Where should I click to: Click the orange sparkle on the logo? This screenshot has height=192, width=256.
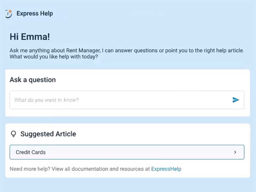coord(10,12)
